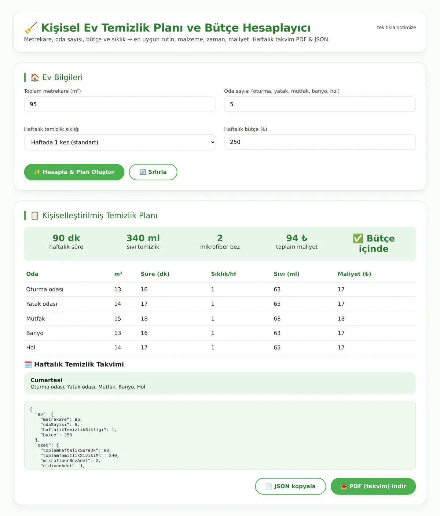Download the calendar via PDF (takvim) indir
The image size is (440, 516).
pos(373,486)
